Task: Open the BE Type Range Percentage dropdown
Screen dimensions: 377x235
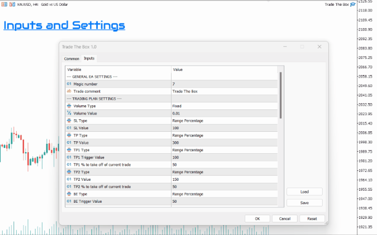Action: click(x=224, y=194)
